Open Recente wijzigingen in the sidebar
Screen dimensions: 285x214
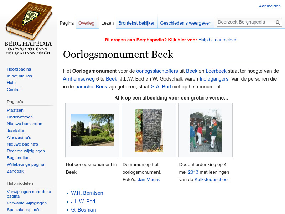tap(26, 151)
